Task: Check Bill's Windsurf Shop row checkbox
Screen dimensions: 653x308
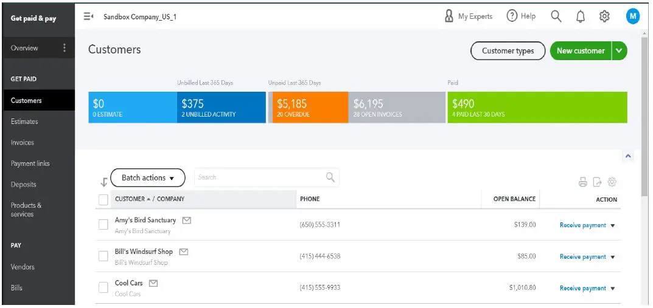Action: click(103, 256)
